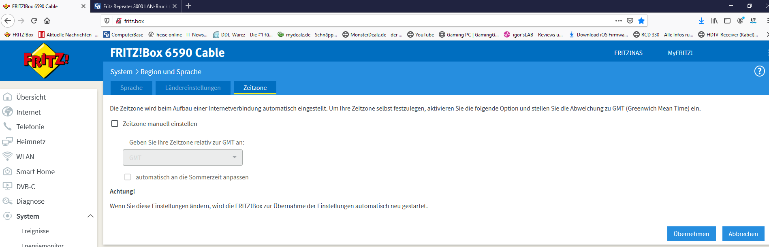This screenshot has height=247, width=769.
Task: Close the FRITZ!Box 6590 Cable tab
Action: 83,6
